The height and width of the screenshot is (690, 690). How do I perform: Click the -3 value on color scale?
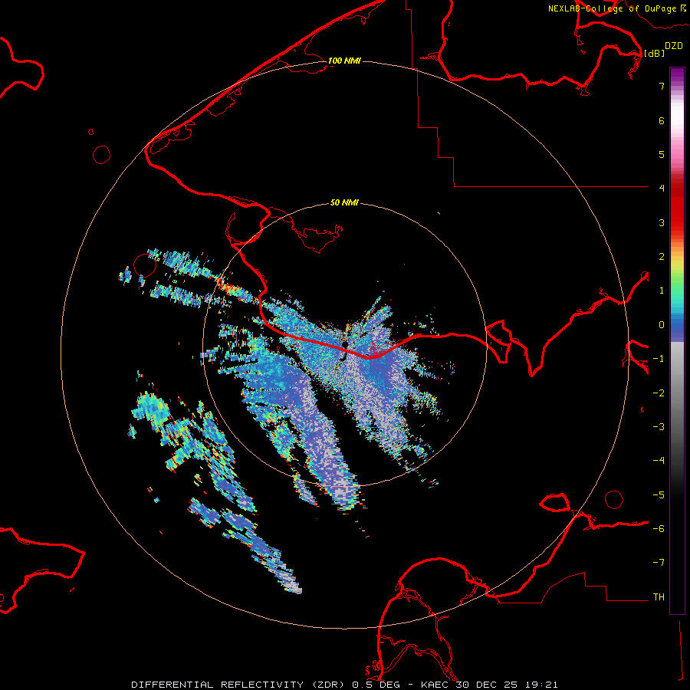[659, 427]
